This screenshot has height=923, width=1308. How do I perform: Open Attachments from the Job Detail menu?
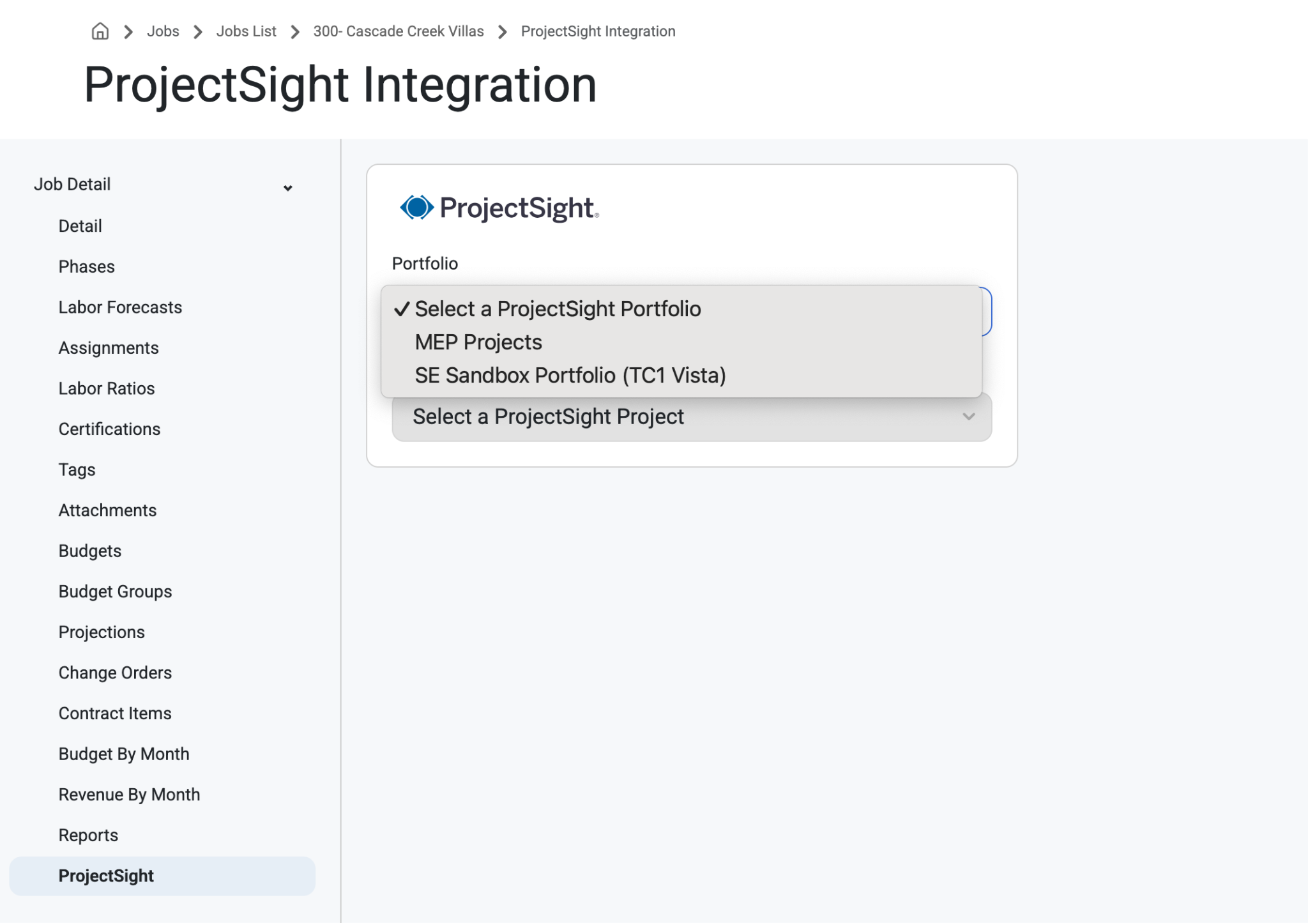[x=107, y=510]
